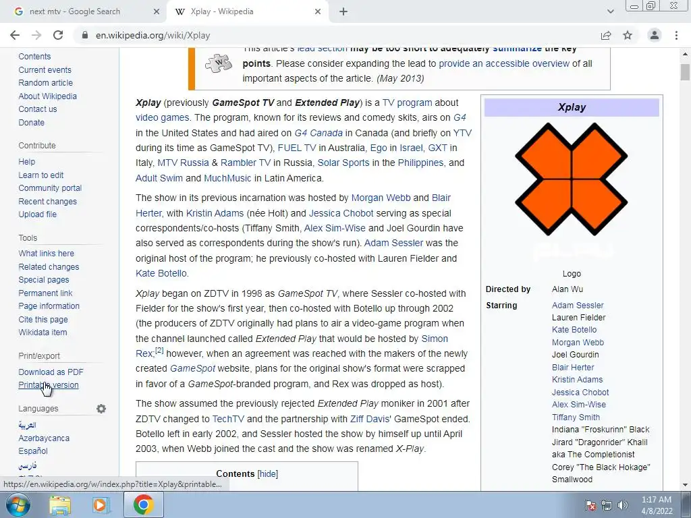Click the Xplay orange X logo image
This screenshot has height=518, width=691.
572,179
